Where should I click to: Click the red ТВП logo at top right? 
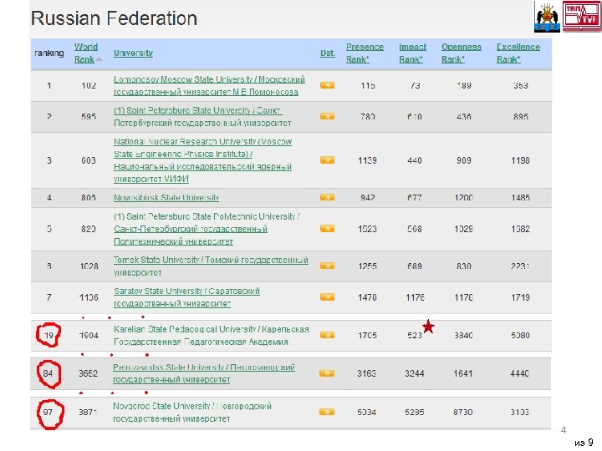(582, 16)
